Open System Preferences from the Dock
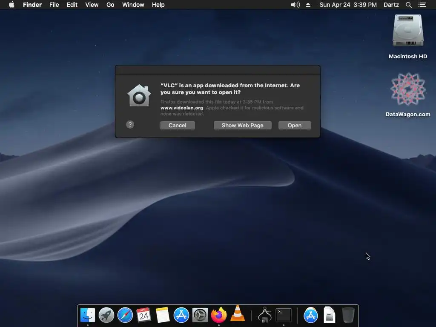Screen dimensions: 436x327 coord(200,315)
